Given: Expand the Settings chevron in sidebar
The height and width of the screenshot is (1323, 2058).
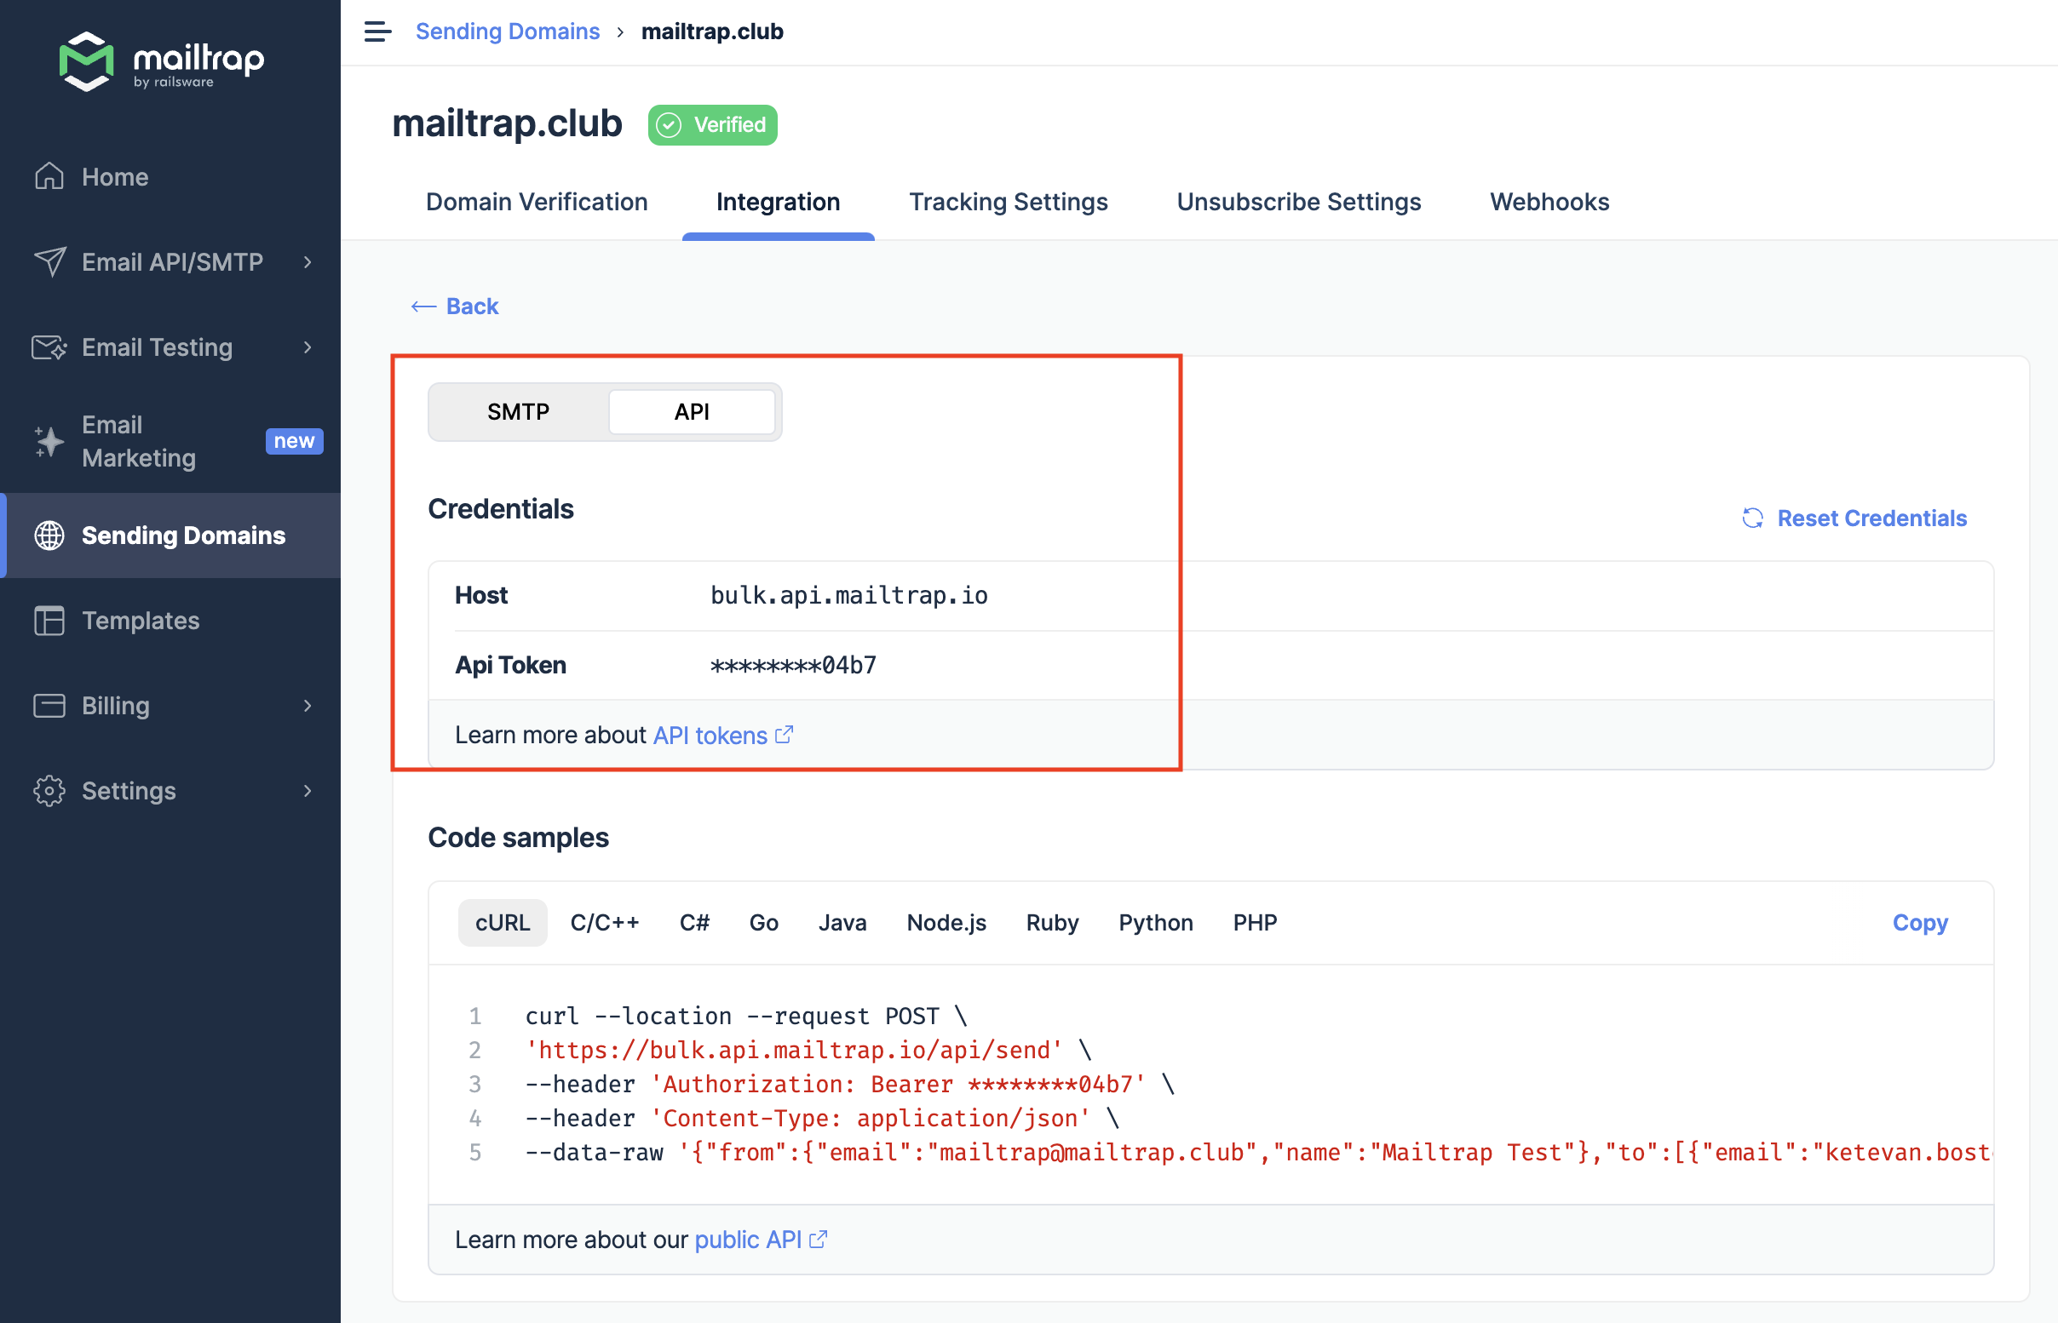Looking at the screenshot, I should 308,791.
